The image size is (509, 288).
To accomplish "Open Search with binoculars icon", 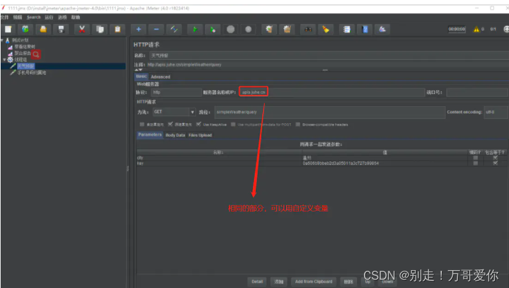I will (308, 29).
